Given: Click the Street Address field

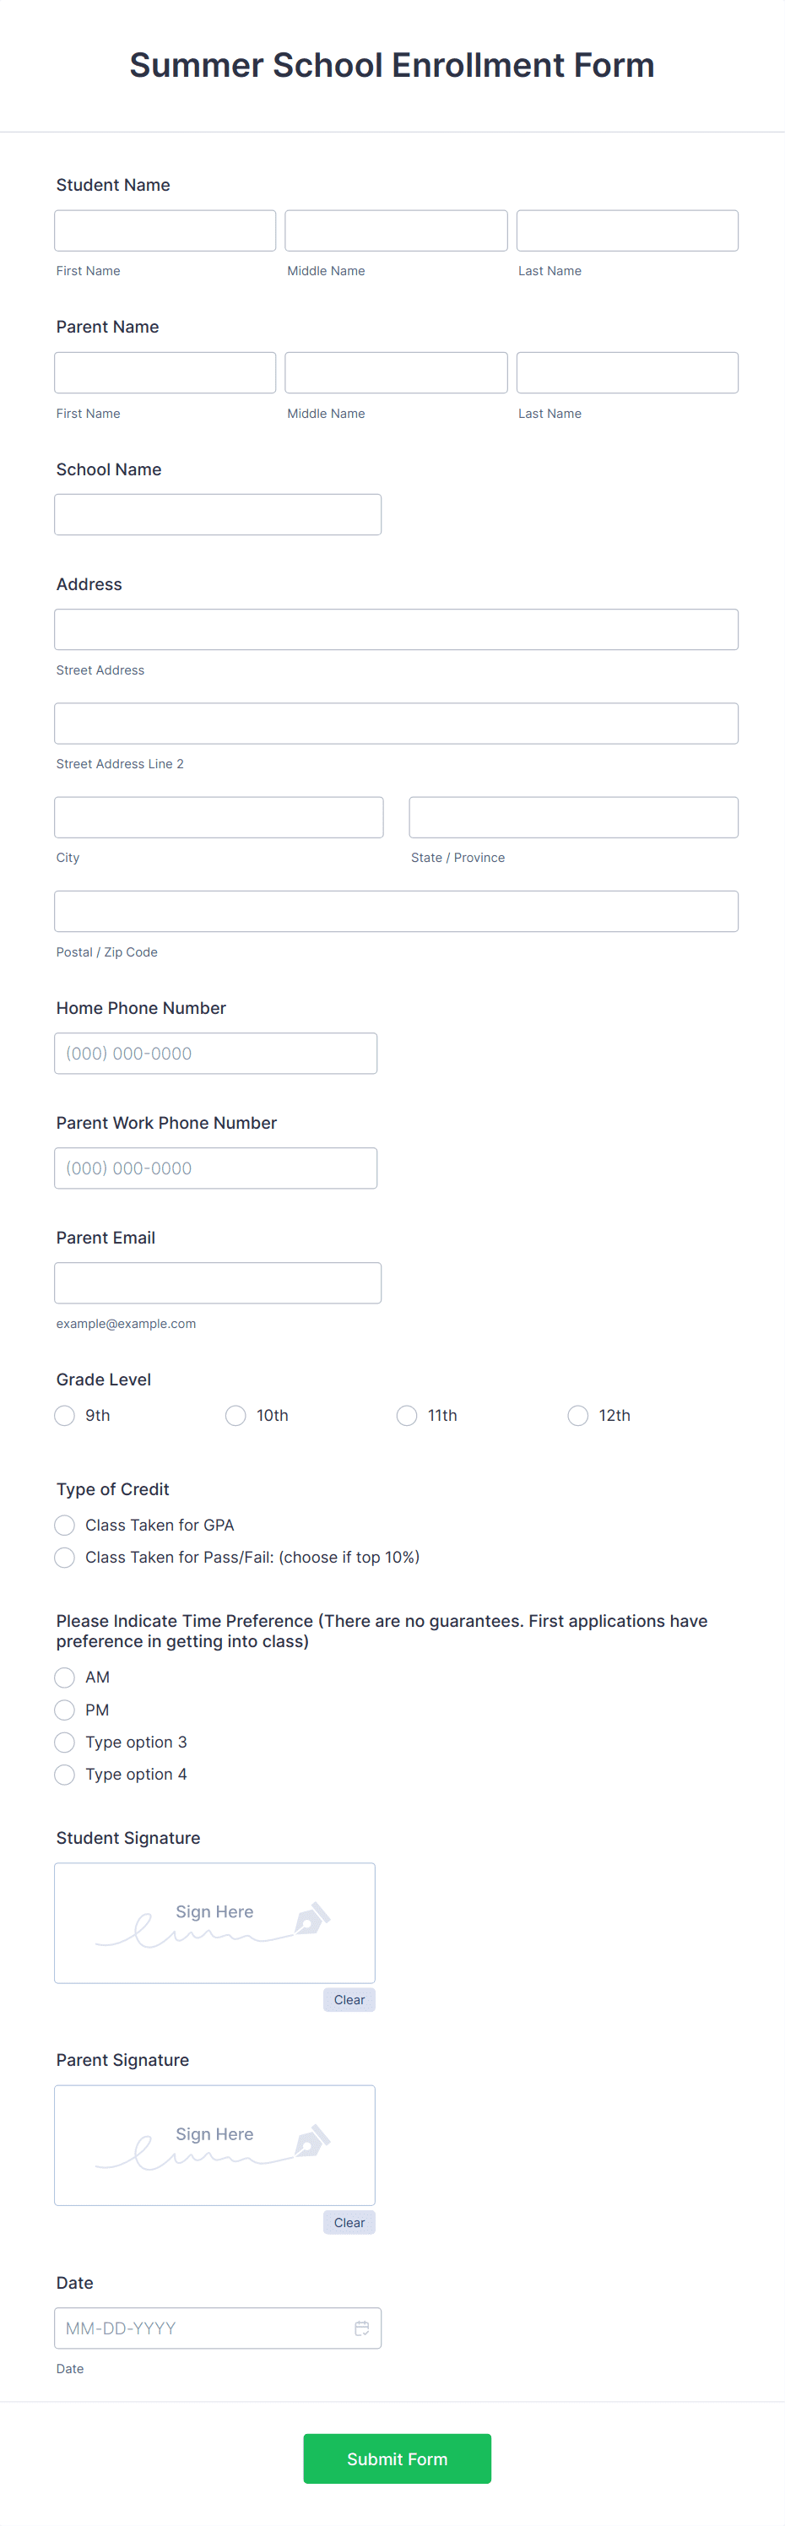Looking at the screenshot, I should point(396,629).
